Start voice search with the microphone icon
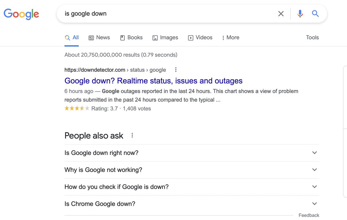 pyautogui.click(x=300, y=14)
